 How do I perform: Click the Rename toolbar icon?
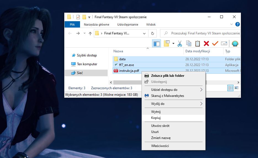224,43
